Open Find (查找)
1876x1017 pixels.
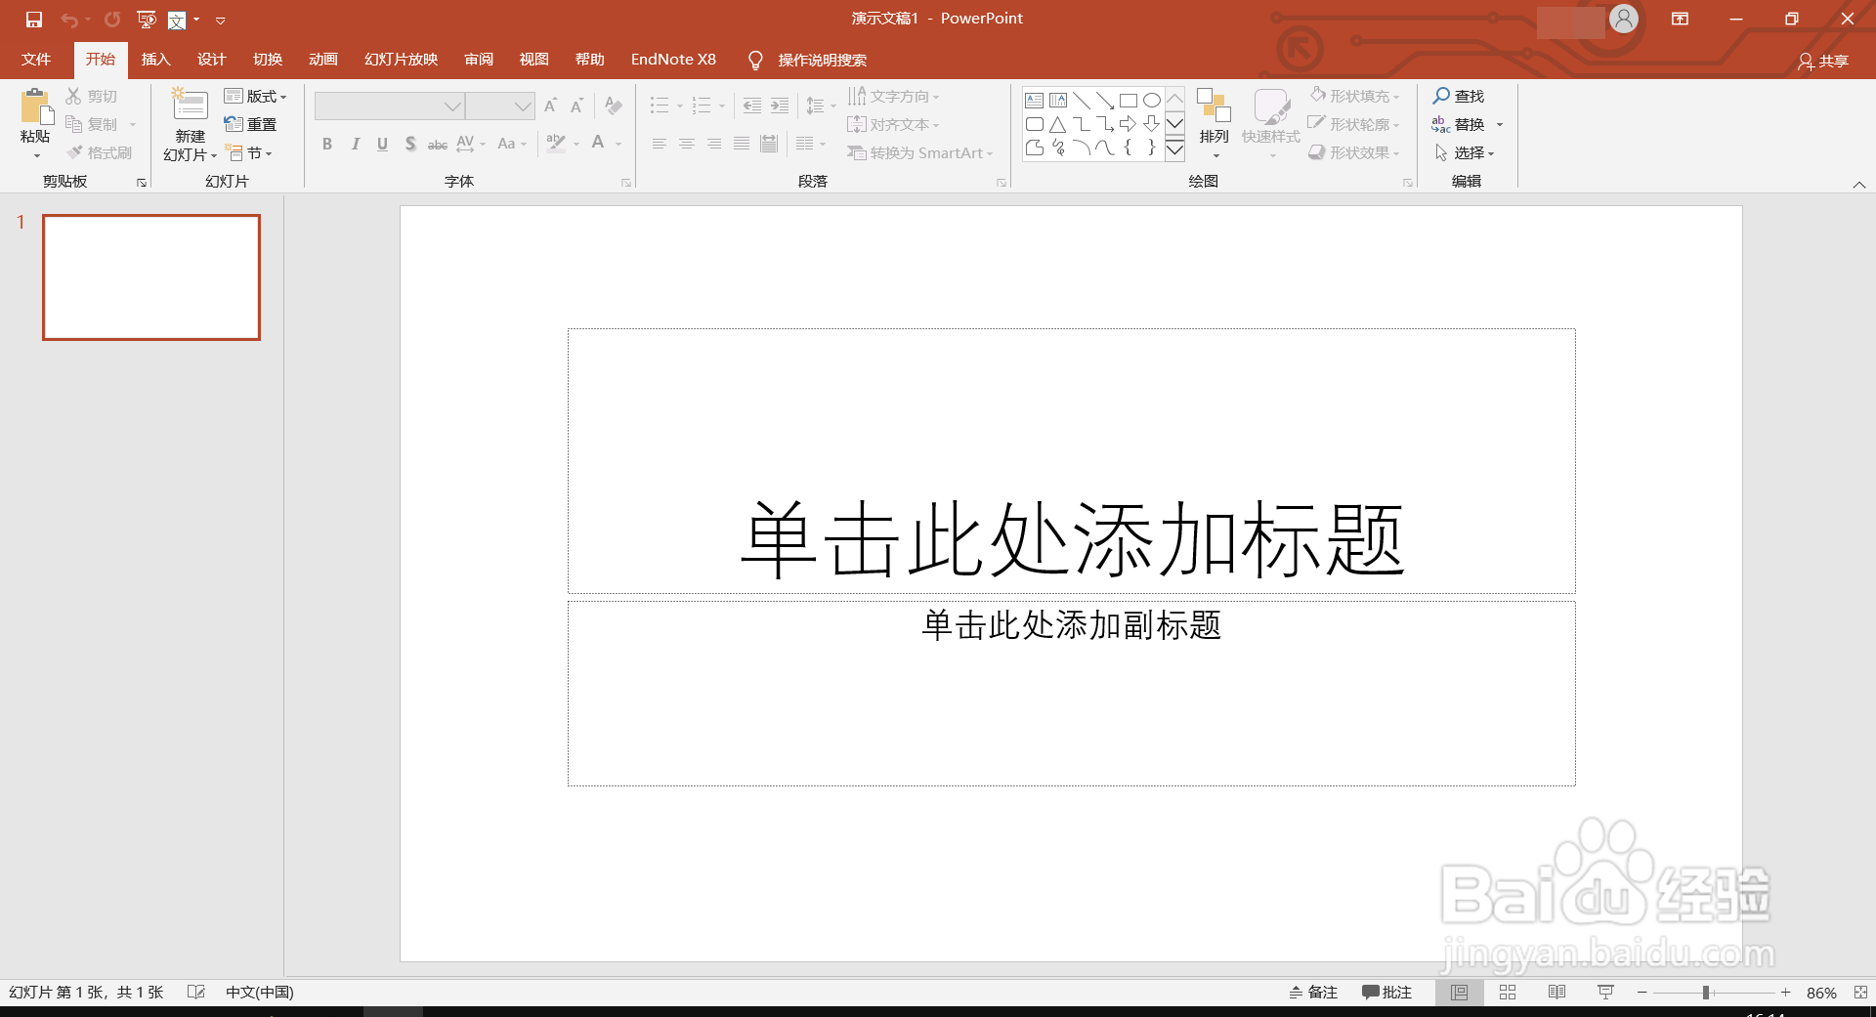(x=1460, y=96)
